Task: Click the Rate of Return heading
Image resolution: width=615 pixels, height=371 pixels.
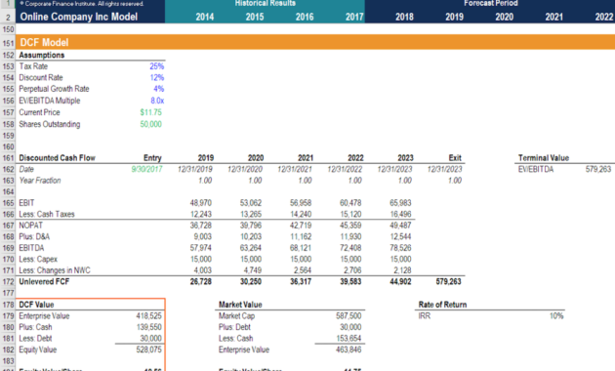Action: coord(442,305)
